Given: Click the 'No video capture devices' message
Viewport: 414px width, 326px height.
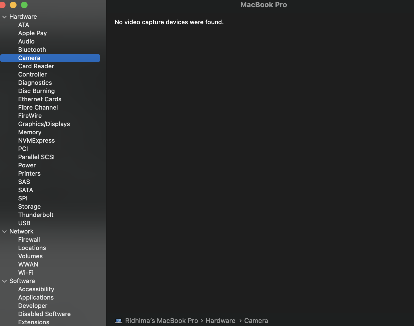Looking at the screenshot, I should [169, 22].
